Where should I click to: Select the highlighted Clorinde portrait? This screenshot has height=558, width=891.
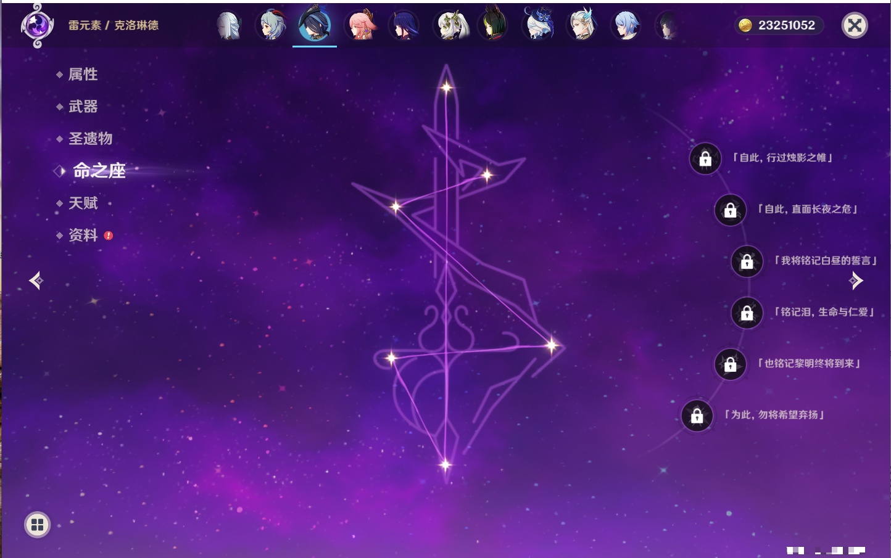point(315,25)
